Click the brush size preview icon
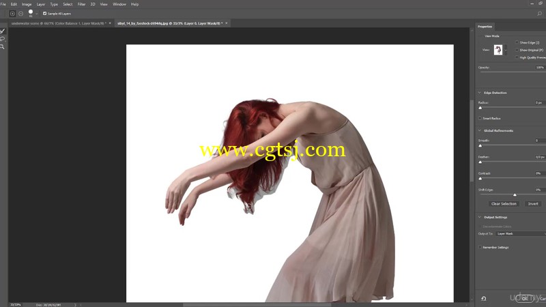546x307 pixels. (x=31, y=13)
